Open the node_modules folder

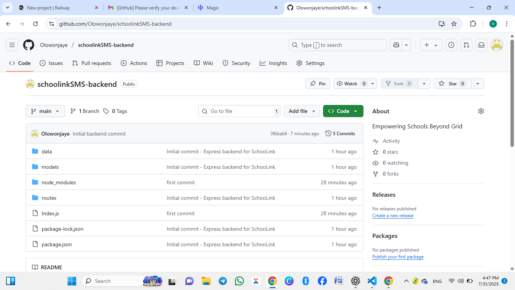click(x=59, y=182)
